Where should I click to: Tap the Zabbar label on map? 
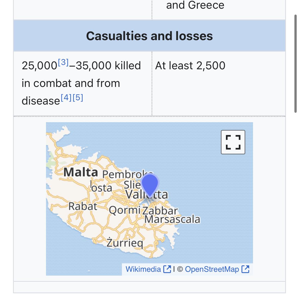160,211
